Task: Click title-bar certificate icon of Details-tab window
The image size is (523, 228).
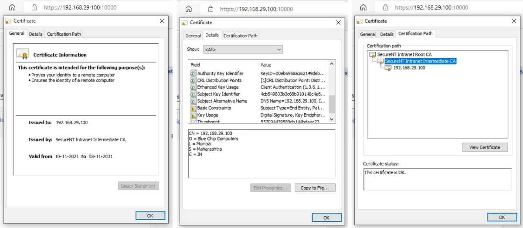Action: [x=185, y=23]
